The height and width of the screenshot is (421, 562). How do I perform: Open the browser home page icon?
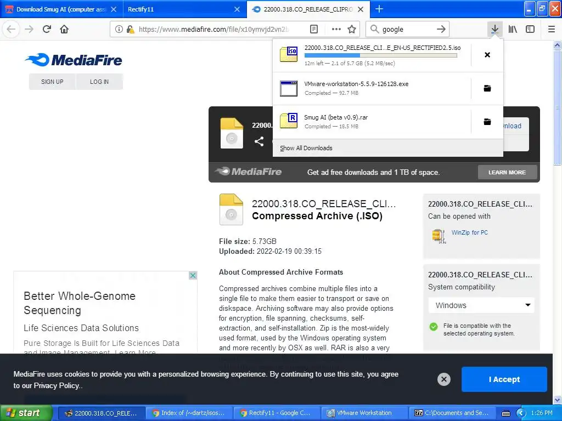[64, 29]
